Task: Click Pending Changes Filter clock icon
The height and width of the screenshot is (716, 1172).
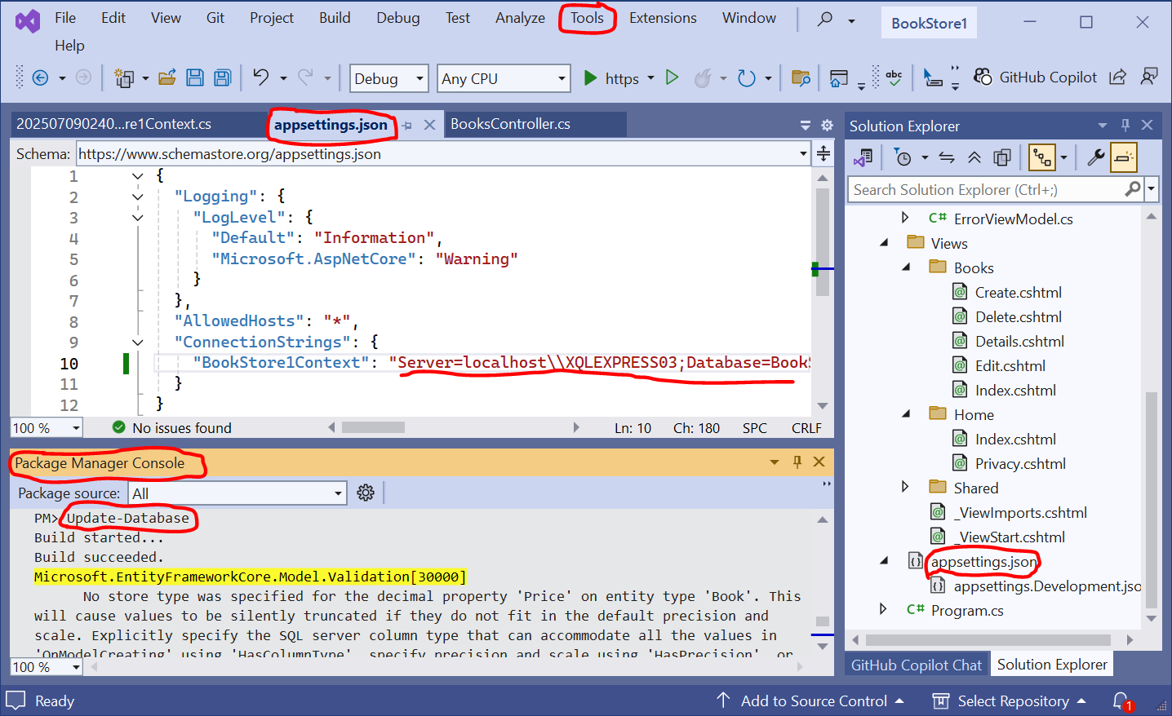Action: 903,157
